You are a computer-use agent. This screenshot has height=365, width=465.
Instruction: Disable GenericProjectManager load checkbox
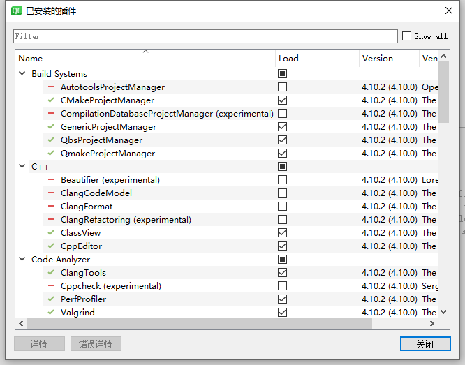282,126
